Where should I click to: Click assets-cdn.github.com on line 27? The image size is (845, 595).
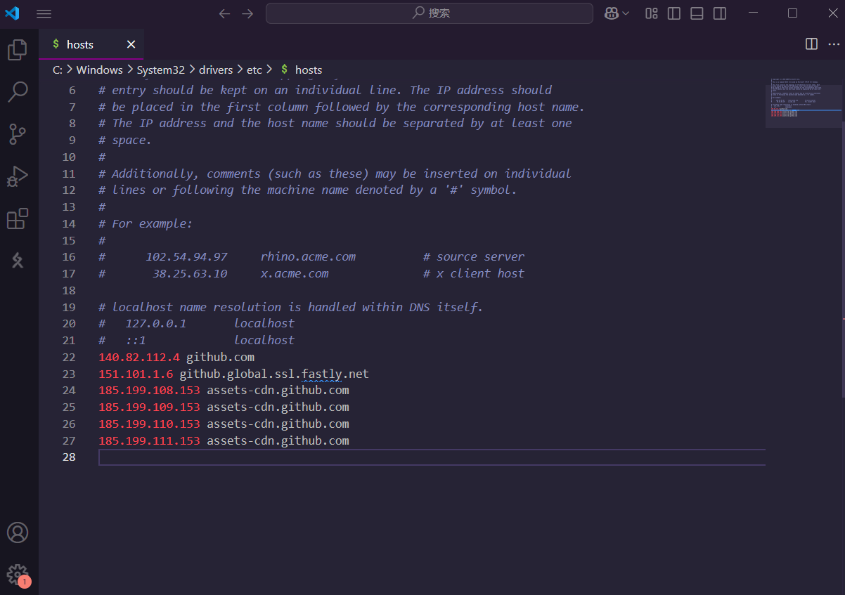pos(278,440)
